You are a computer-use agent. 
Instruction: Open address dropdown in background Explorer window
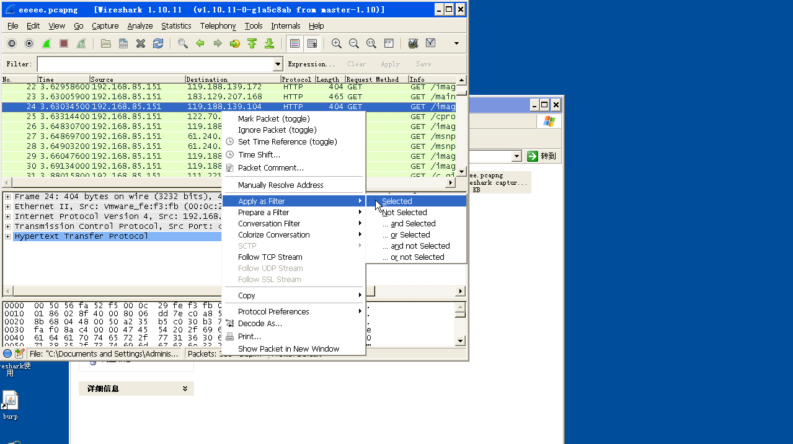click(516, 156)
